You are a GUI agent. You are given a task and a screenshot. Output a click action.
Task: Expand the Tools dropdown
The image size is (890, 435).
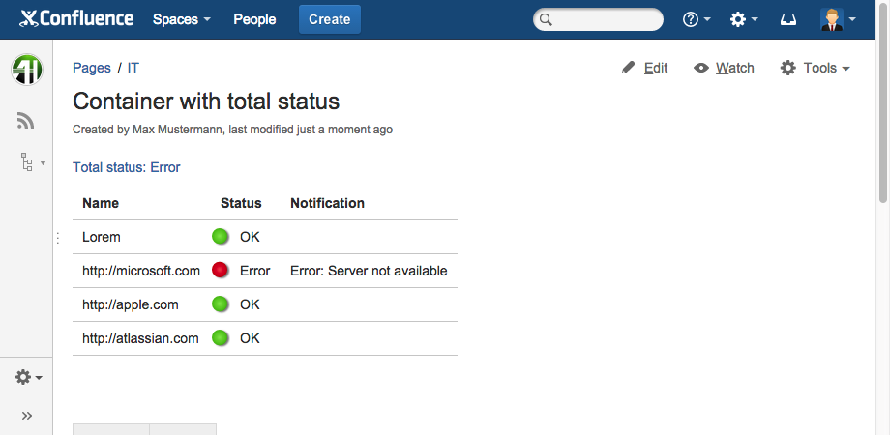pyautogui.click(x=816, y=68)
